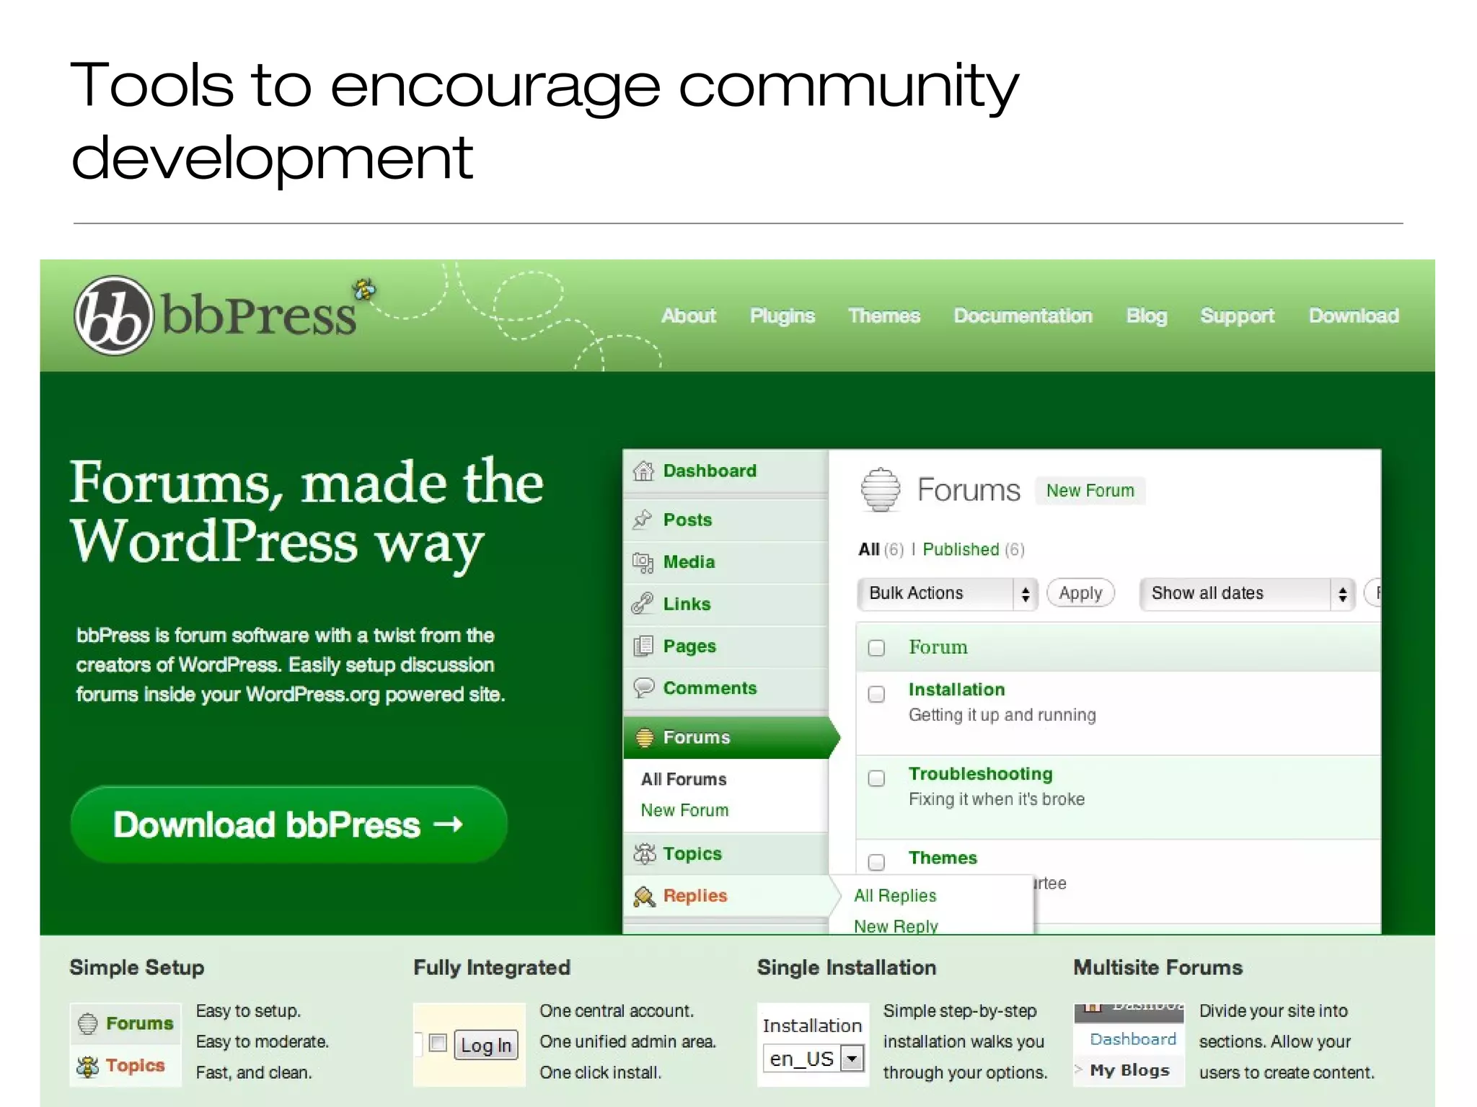Click the Log In button
The height and width of the screenshot is (1107, 1477).
[486, 1045]
